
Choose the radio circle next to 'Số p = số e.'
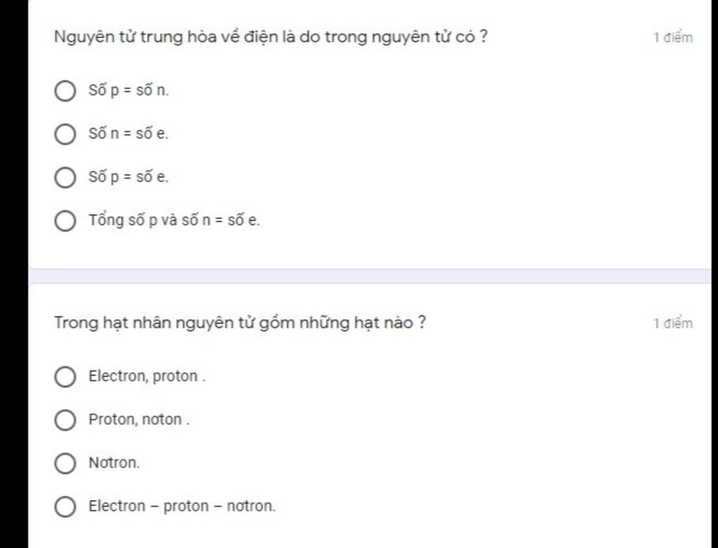pos(65,177)
